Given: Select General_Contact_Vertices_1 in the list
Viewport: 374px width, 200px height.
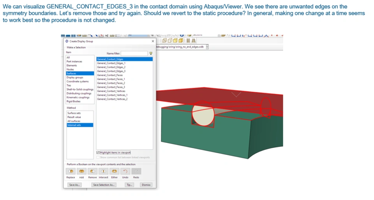Looking at the screenshot, I should click(x=125, y=95).
